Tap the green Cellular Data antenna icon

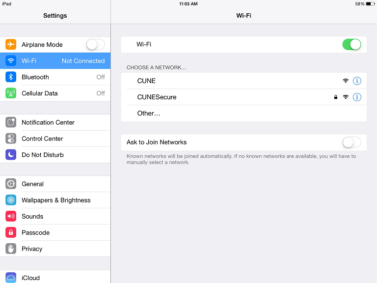[11, 93]
